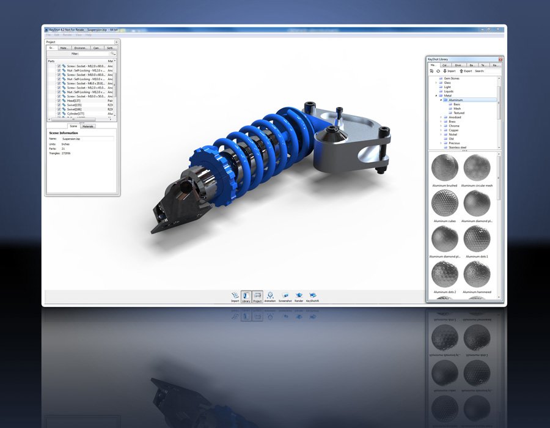Click the refresh icon in KeyShot Library
The width and height of the screenshot is (550, 428).
point(438,71)
